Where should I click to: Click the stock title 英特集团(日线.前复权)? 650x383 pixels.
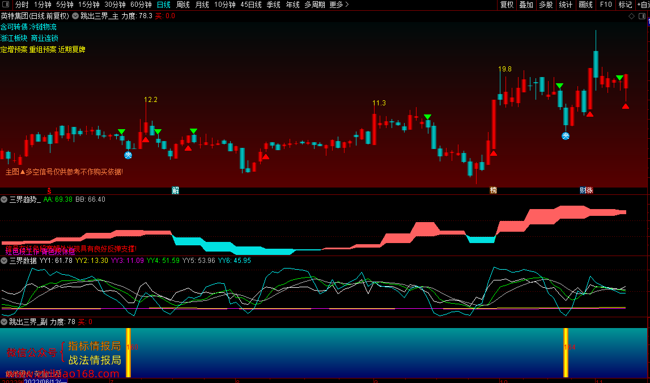point(35,16)
